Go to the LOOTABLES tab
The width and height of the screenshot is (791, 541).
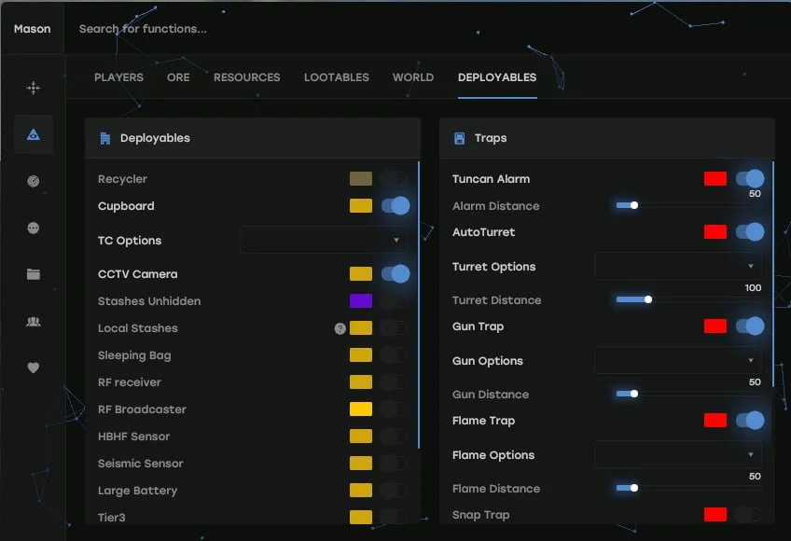(x=336, y=77)
